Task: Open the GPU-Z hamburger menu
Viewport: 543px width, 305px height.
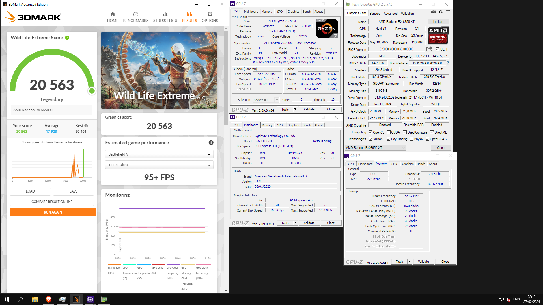Action: coord(448,12)
